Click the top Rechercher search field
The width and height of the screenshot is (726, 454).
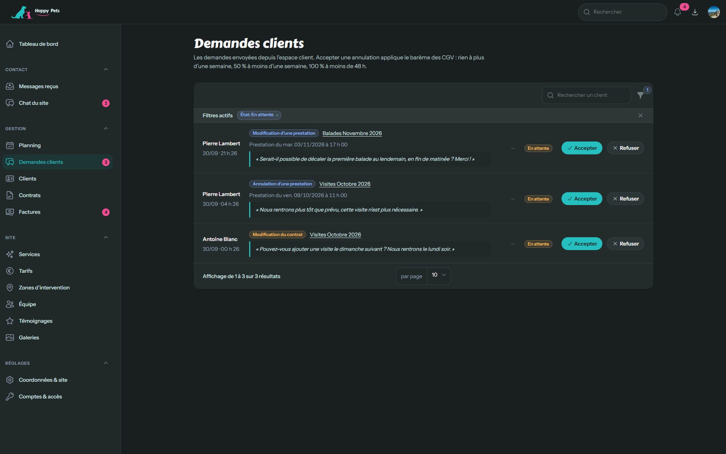(x=622, y=12)
